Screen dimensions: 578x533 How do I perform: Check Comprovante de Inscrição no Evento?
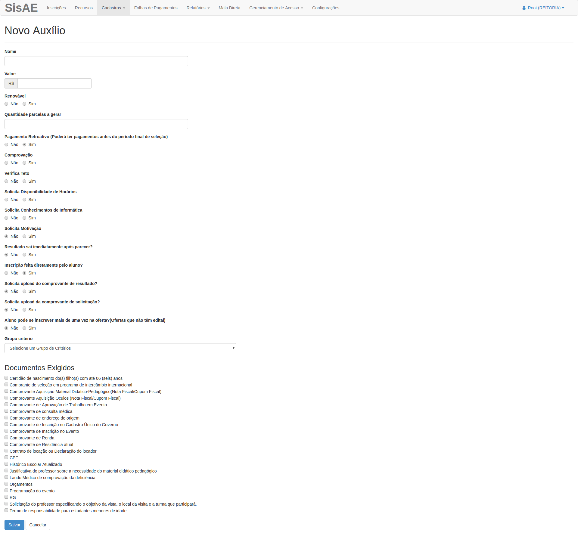coord(6,431)
